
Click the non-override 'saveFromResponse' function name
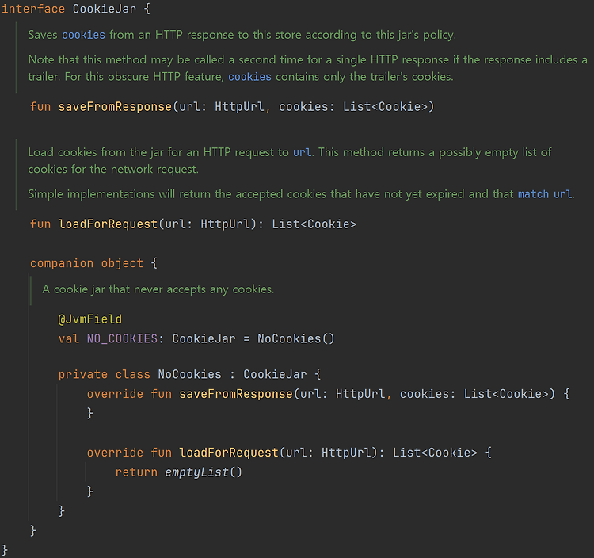[x=115, y=107]
